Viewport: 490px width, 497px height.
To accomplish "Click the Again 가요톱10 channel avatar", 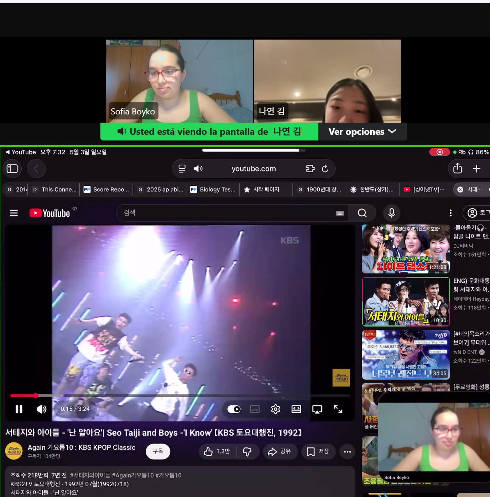I will pyautogui.click(x=14, y=451).
